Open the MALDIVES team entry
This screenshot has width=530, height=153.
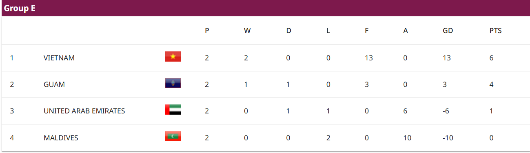tap(61, 138)
